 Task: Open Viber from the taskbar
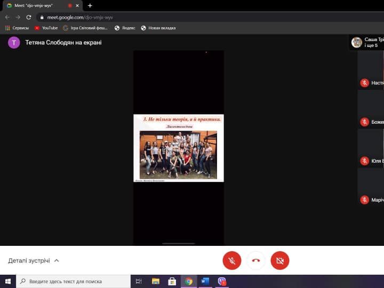(222, 282)
